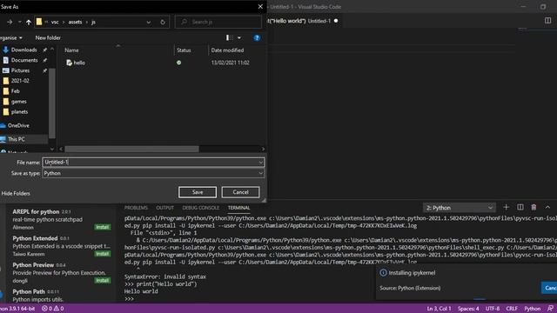557x313 pixels.
Task: Open the 2: Python terminal selector dropdown
Action: [460, 208]
